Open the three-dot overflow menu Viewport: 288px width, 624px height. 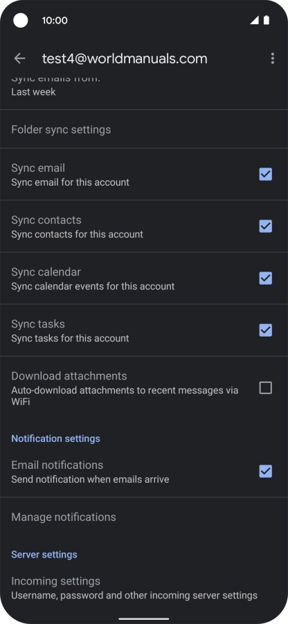pos(273,58)
